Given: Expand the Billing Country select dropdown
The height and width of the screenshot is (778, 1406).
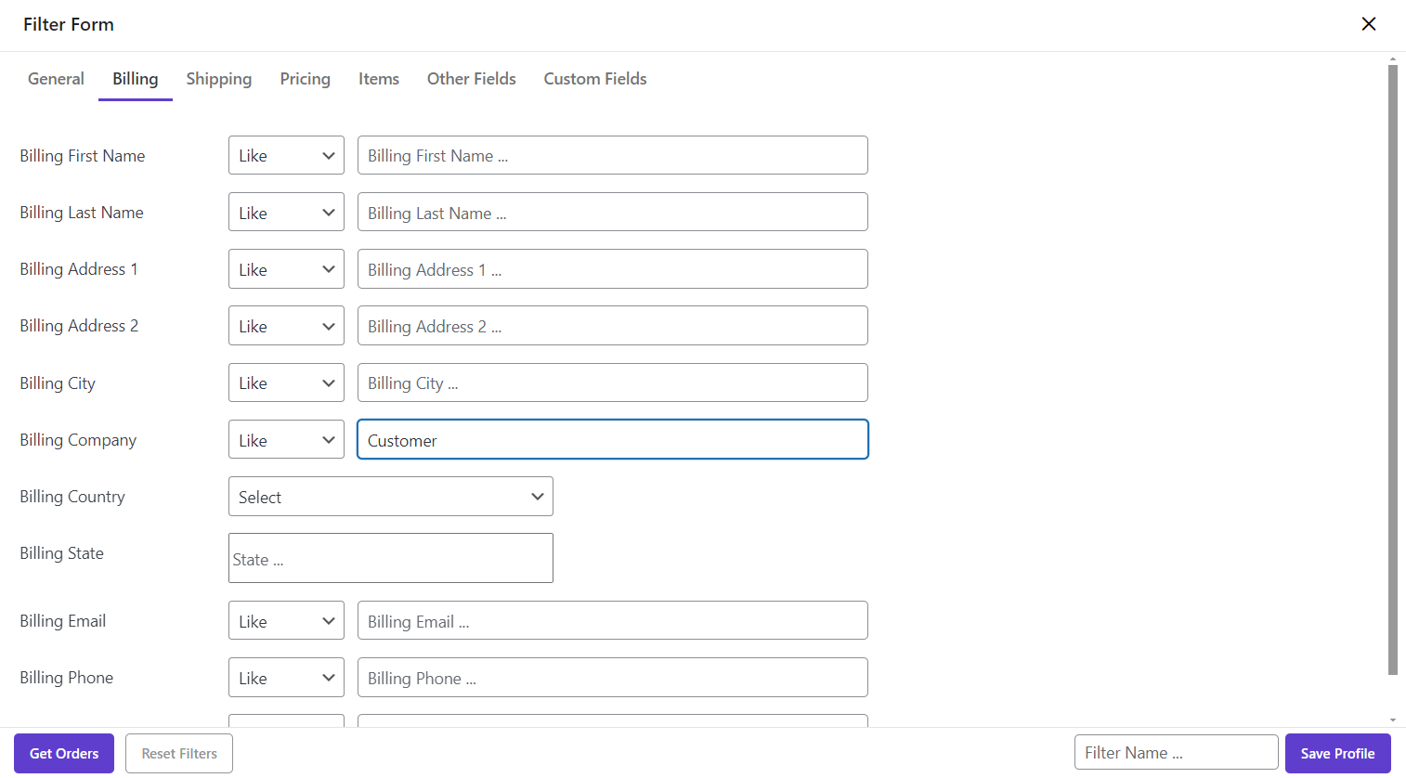Looking at the screenshot, I should (390, 497).
